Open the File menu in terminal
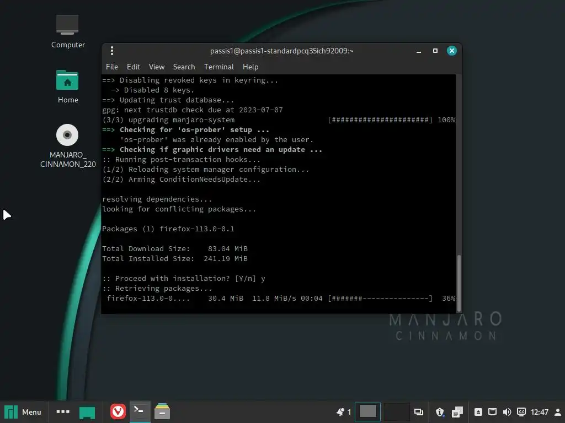The width and height of the screenshot is (565, 423). click(x=111, y=67)
